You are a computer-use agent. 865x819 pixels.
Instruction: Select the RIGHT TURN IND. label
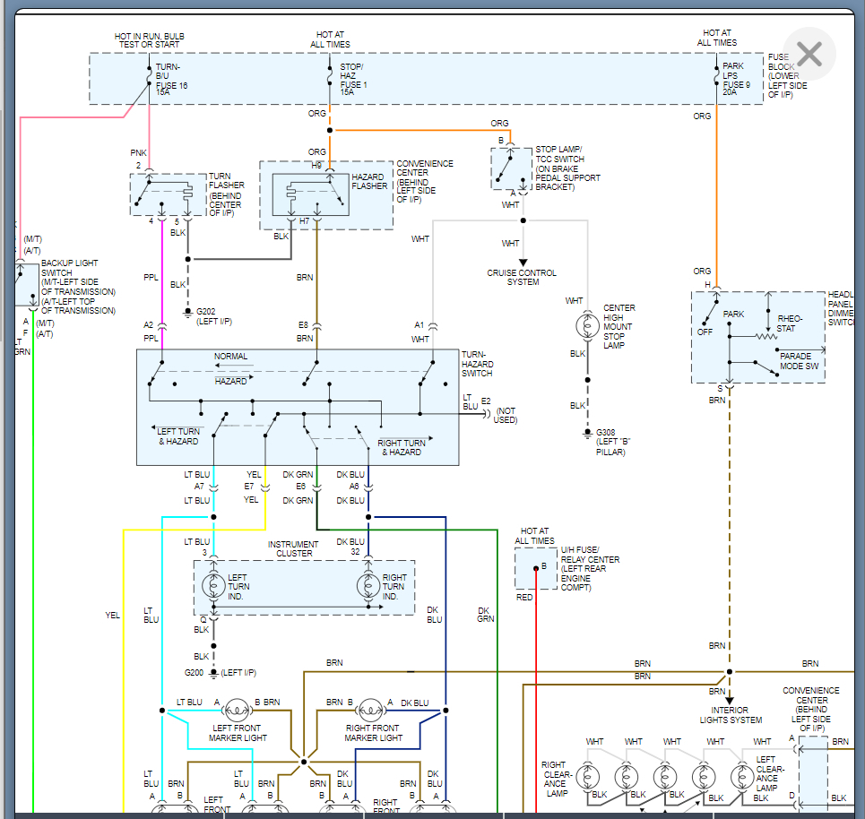pos(394,587)
